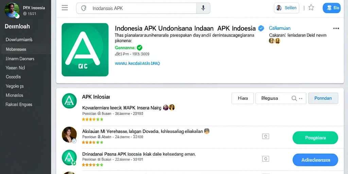Click the APK Inlosiai heading
348x174 pixels.
(96, 97)
